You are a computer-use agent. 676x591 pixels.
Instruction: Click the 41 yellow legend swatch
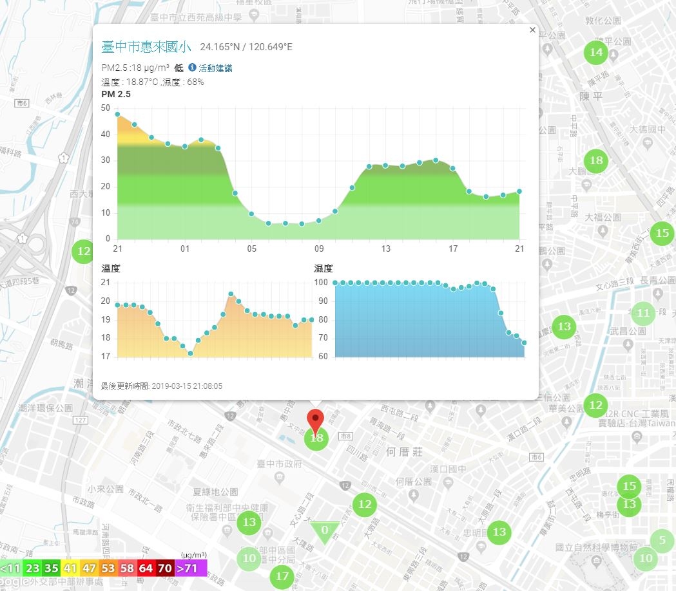point(70,568)
